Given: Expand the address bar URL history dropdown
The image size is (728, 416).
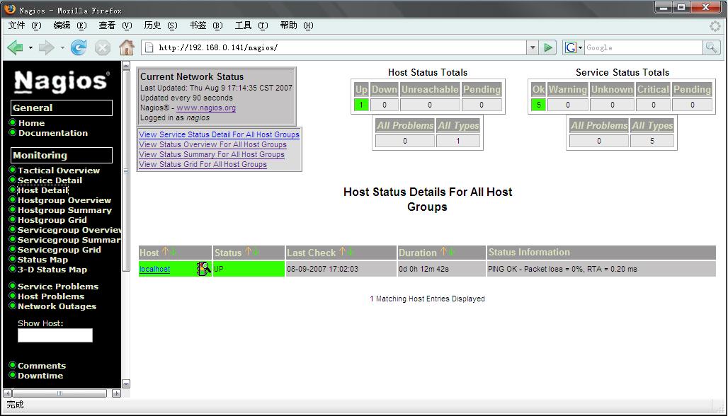Looking at the screenshot, I should [x=533, y=47].
